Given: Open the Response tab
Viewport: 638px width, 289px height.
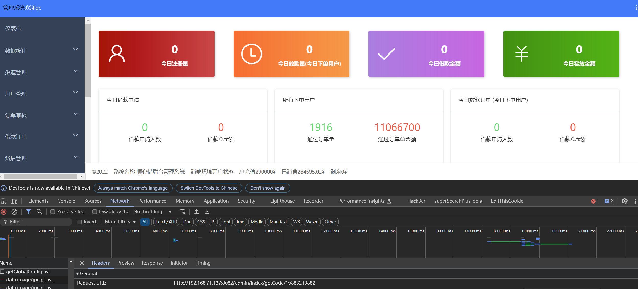Looking at the screenshot, I should point(152,263).
